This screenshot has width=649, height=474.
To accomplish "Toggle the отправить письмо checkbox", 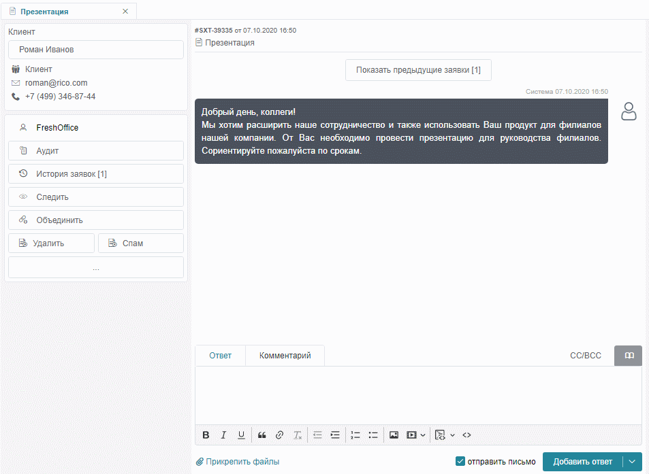I will tap(460, 461).
